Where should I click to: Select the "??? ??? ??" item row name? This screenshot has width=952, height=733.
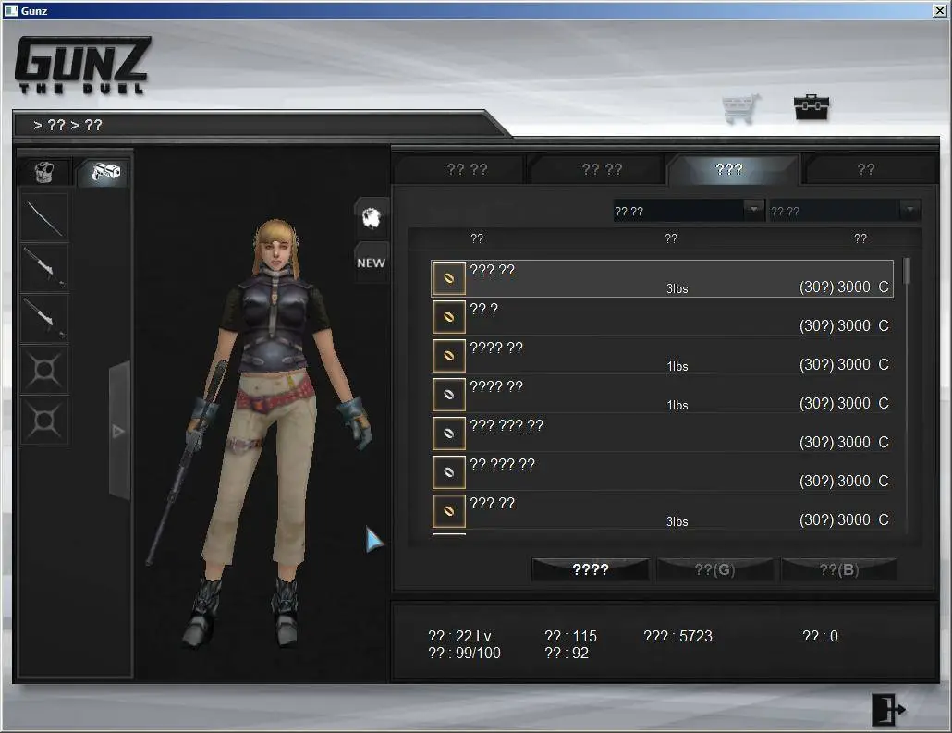(x=507, y=425)
